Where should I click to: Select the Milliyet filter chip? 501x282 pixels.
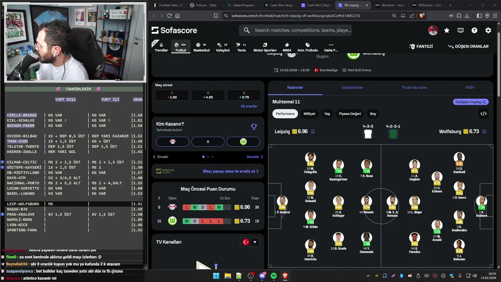pyautogui.click(x=309, y=114)
